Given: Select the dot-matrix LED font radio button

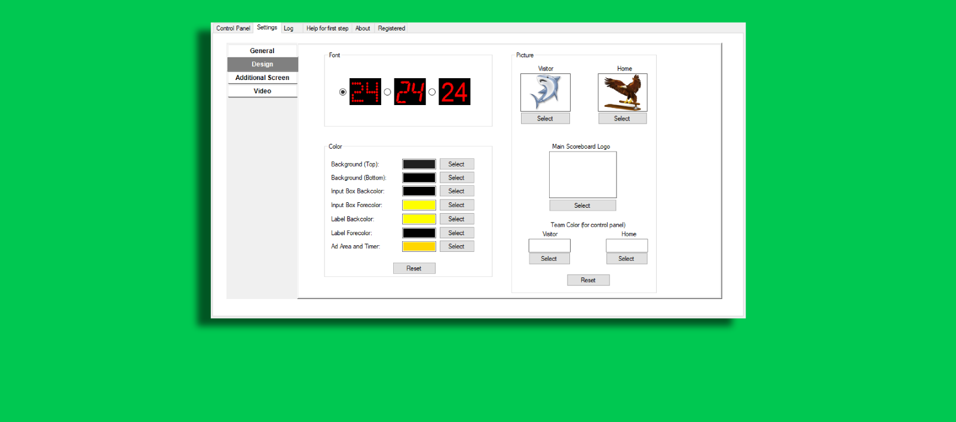Looking at the screenshot, I should [x=342, y=92].
